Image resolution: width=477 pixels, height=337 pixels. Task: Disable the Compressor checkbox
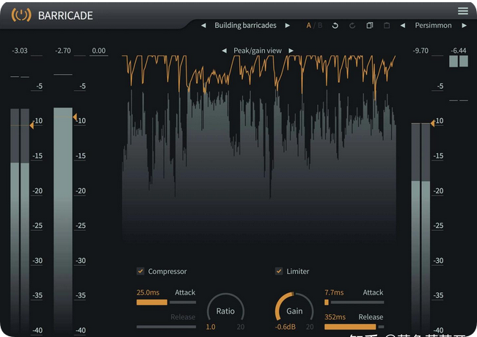tap(140, 271)
